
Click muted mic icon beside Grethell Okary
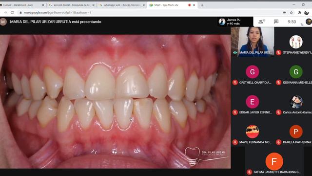coord(235,83)
